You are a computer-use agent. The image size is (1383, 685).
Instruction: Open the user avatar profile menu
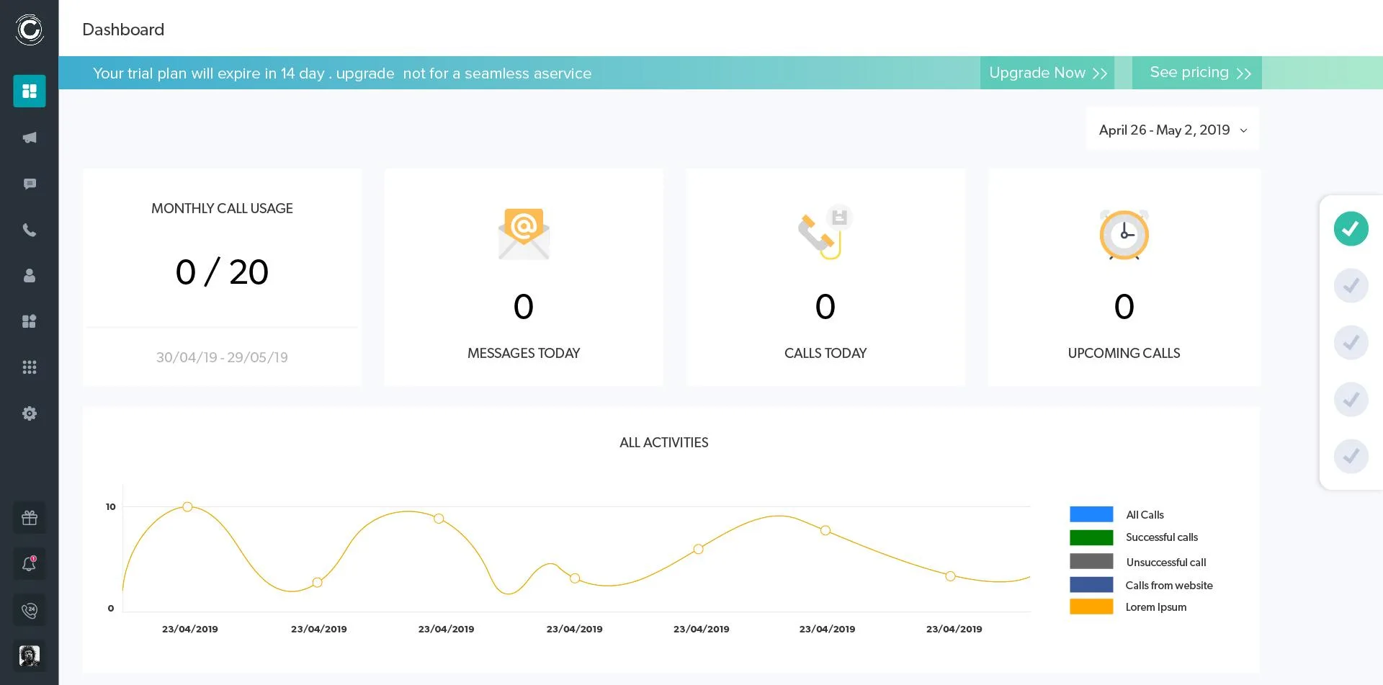30,655
